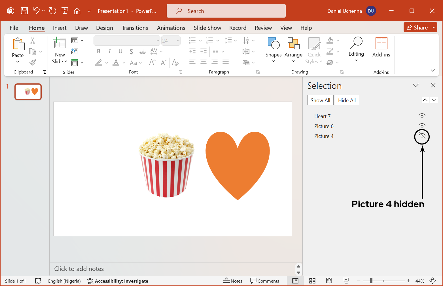This screenshot has height=286, width=443.
Task: Select the slide 1 thumbnail
Action: pyautogui.click(x=28, y=92)
